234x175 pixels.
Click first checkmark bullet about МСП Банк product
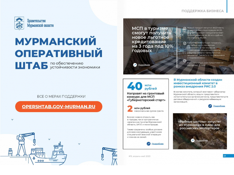(185, 28)
